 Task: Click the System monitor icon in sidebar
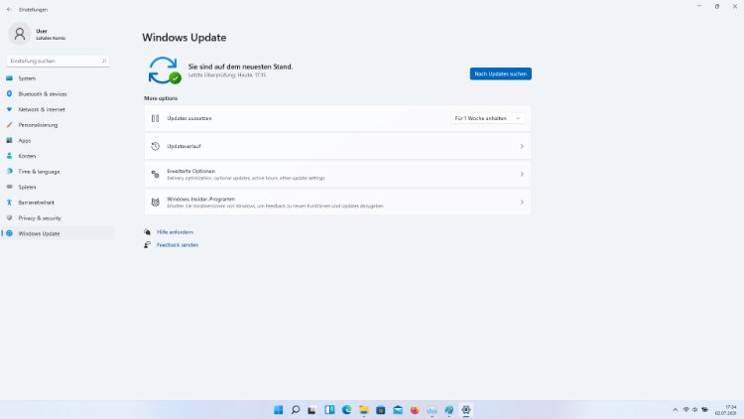(9, 78)
